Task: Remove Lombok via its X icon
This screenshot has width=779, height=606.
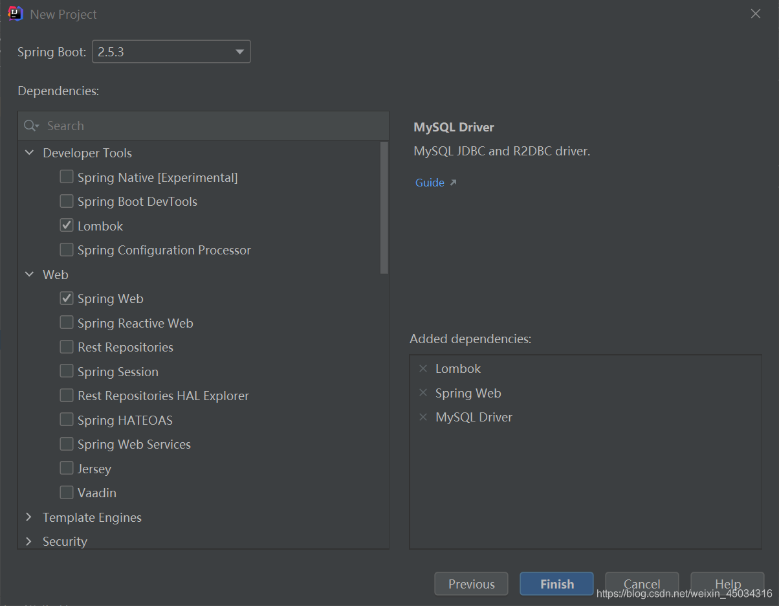Action: click(423, 368)
